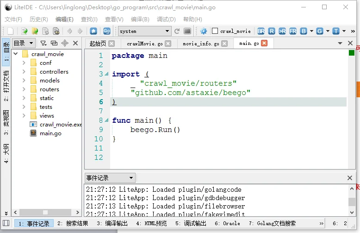Click the Open file toolbar icon
Screen dimensions: 360x233
(x=24, y=31)
